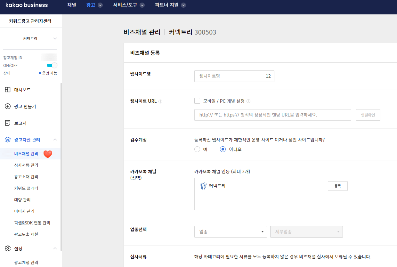The width and height of the screenshot is (397, 267).
Task: Click the 키워드광고 관리자센터 heading
Action: 30,21
